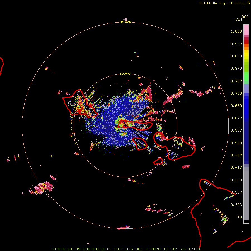The width and height of the screenshot is (251, 251).
Task: Click the [CC] units label
Action: [x=238, y=19]
